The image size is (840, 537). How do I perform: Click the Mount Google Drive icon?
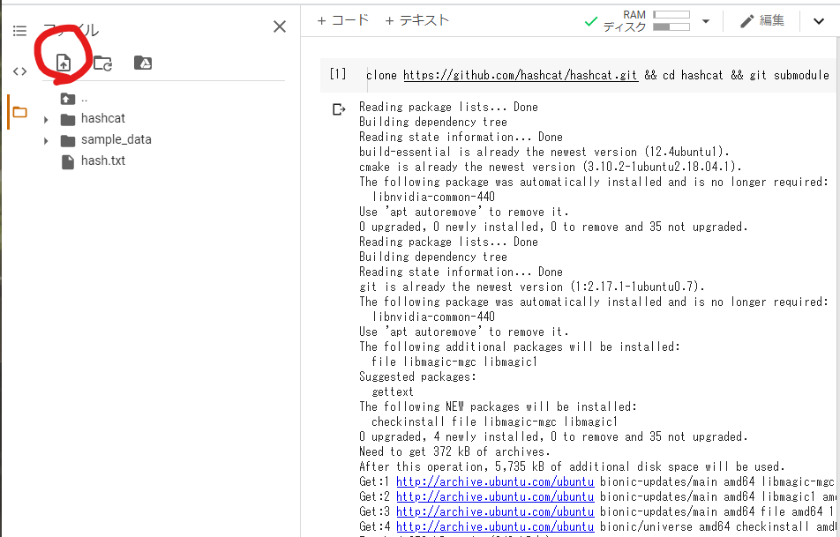144,63
